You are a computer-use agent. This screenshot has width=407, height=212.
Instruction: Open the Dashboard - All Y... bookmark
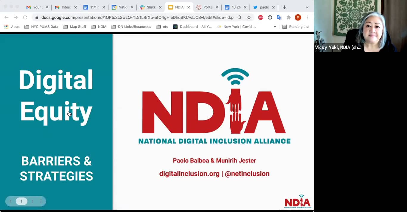192,27
